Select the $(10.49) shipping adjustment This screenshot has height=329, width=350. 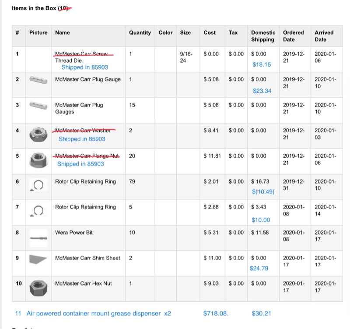263,191
